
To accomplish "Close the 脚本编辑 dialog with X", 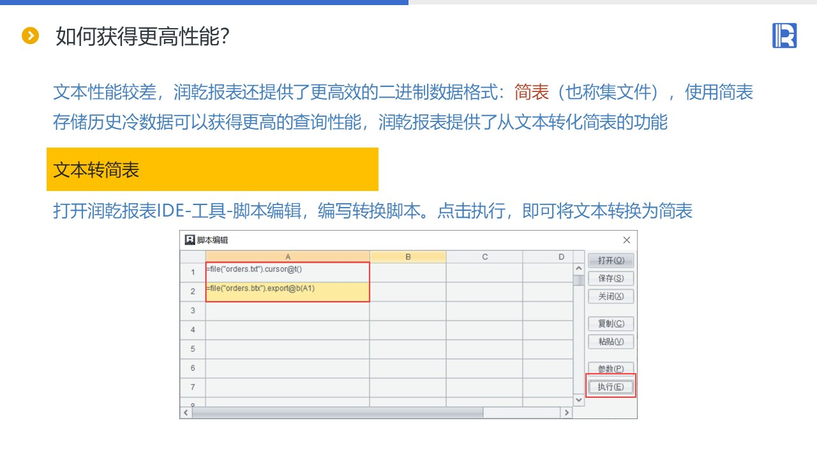I will click(x=626, y=240).
